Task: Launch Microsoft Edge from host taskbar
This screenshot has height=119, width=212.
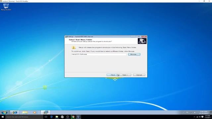Action: 51,117
